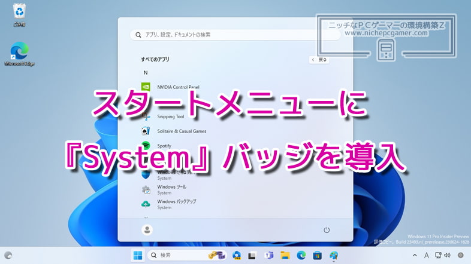This screenshot has height=264, width=471.
Task: Open the Recycle Bin desktop icon
Action: 20,15
